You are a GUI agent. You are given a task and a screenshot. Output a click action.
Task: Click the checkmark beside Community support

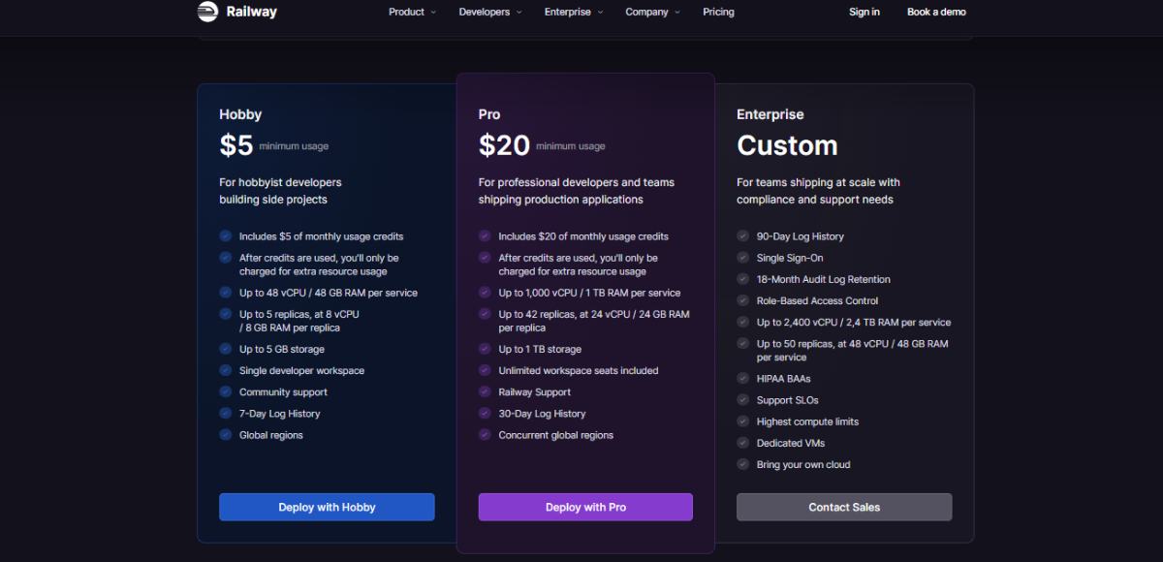(226, 392)
